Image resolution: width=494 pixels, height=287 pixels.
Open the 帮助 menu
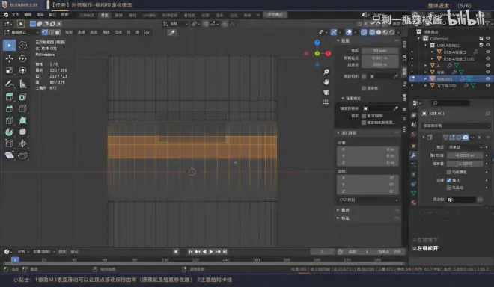click(64, 15)
